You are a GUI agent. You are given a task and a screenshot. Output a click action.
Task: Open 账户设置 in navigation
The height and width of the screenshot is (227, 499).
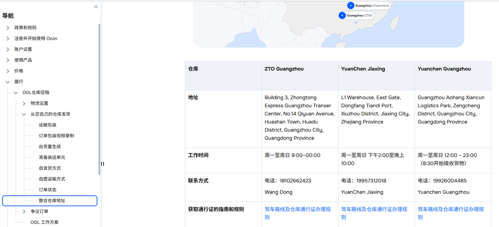(x=23, y=49)
